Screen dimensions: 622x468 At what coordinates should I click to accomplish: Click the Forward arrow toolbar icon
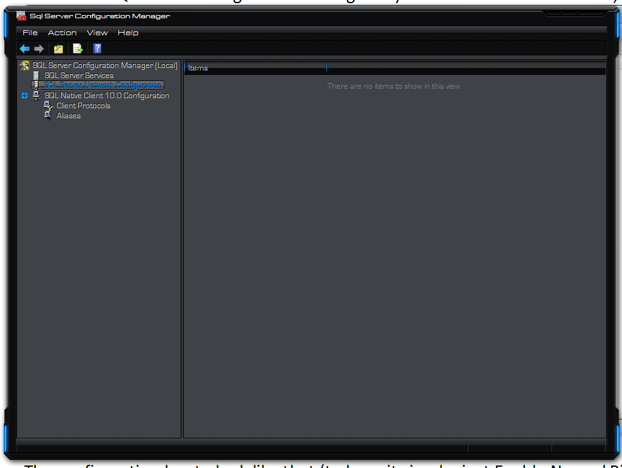(x=39, y=49)
